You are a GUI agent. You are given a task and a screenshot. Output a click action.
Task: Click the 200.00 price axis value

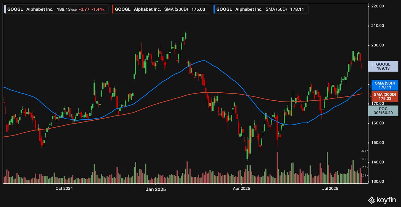pos(378,45)
